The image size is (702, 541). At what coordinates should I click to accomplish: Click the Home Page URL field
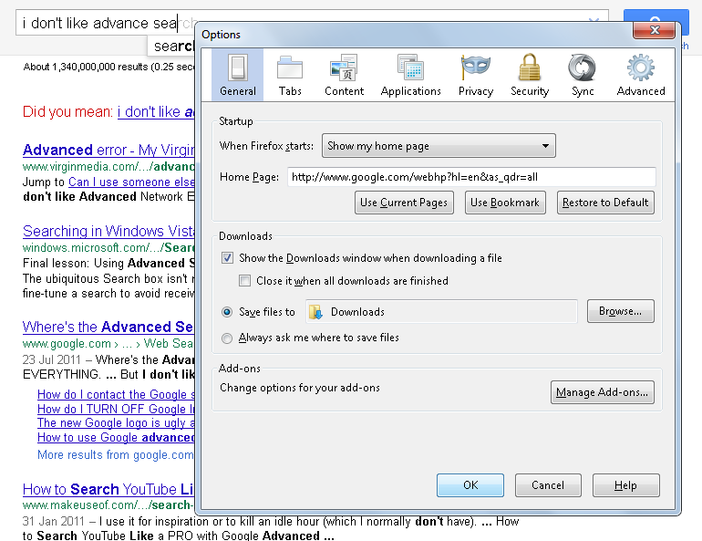(x=471, y=177)
